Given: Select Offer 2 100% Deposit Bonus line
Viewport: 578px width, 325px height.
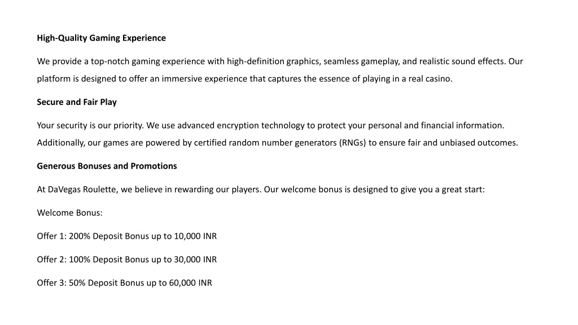Looking at the screenshot, I should [x=127, y=260].
